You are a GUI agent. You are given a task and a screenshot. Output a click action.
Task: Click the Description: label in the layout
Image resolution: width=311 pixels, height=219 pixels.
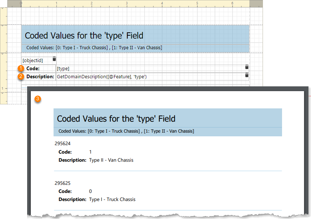tap(40, 76)
